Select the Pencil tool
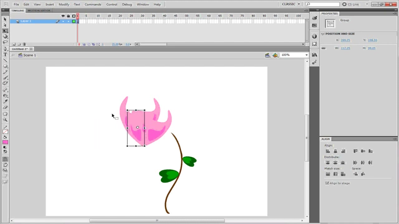The image size is (399, 224). click(x=5, y=72)
